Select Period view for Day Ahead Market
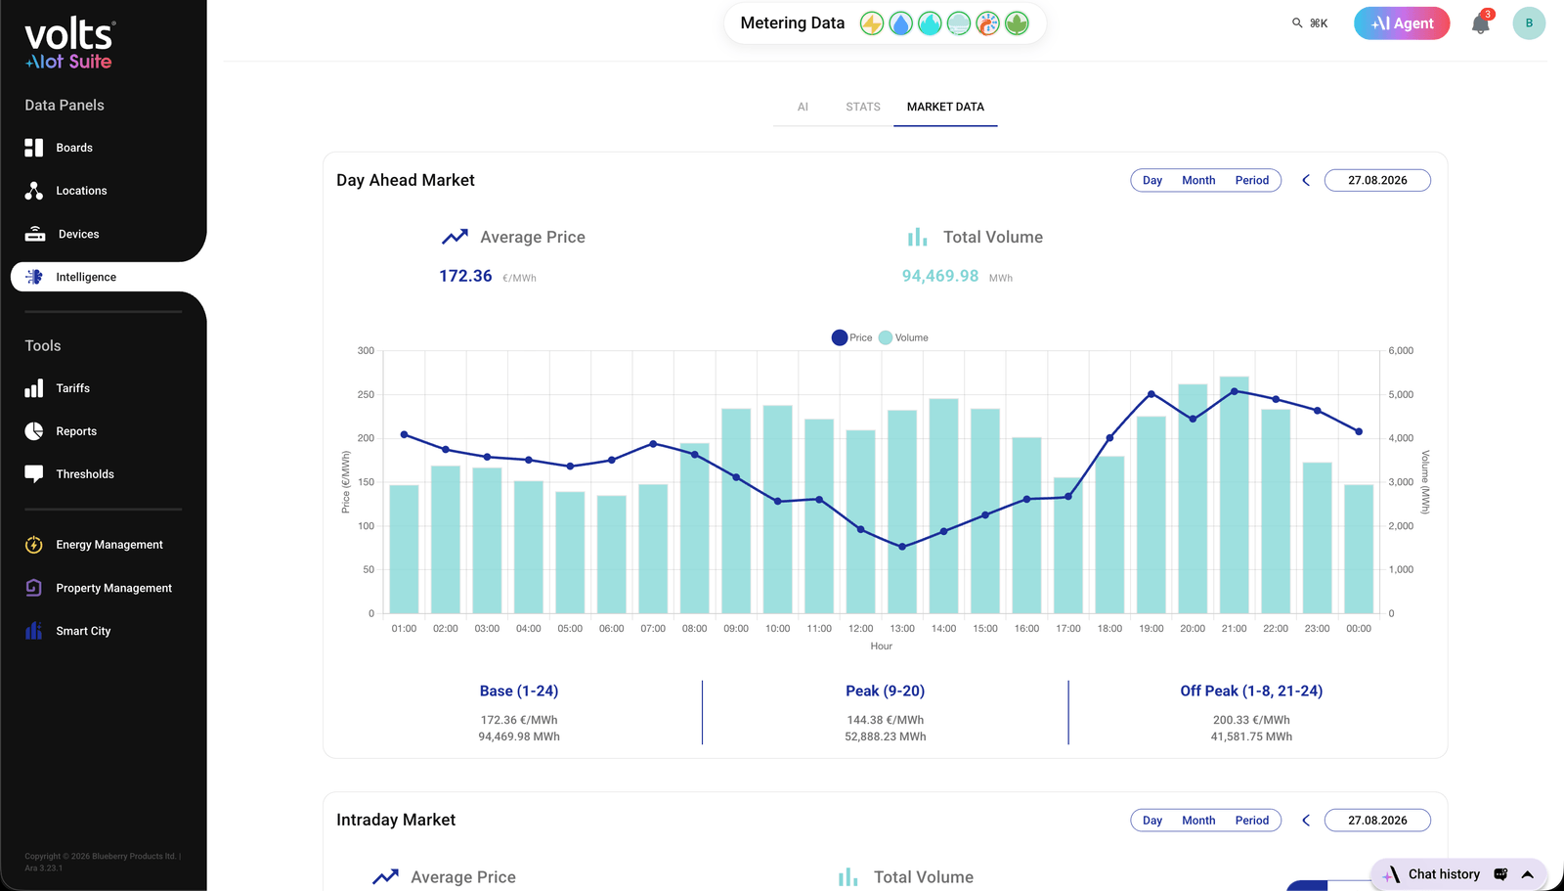This screenshot has width=1564, height=891. (x=1252, y=180)
